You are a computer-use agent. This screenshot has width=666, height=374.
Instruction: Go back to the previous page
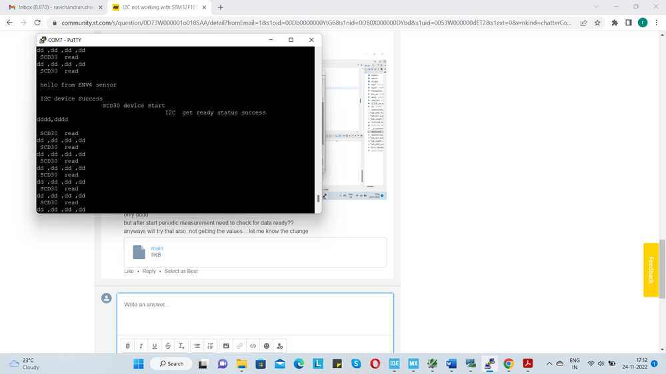coord(9,23)
